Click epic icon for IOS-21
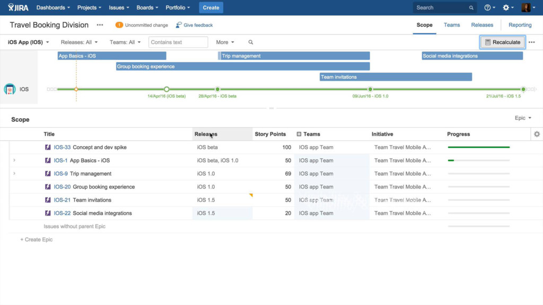The image size is (543, 305). click(x=48, y=200)
